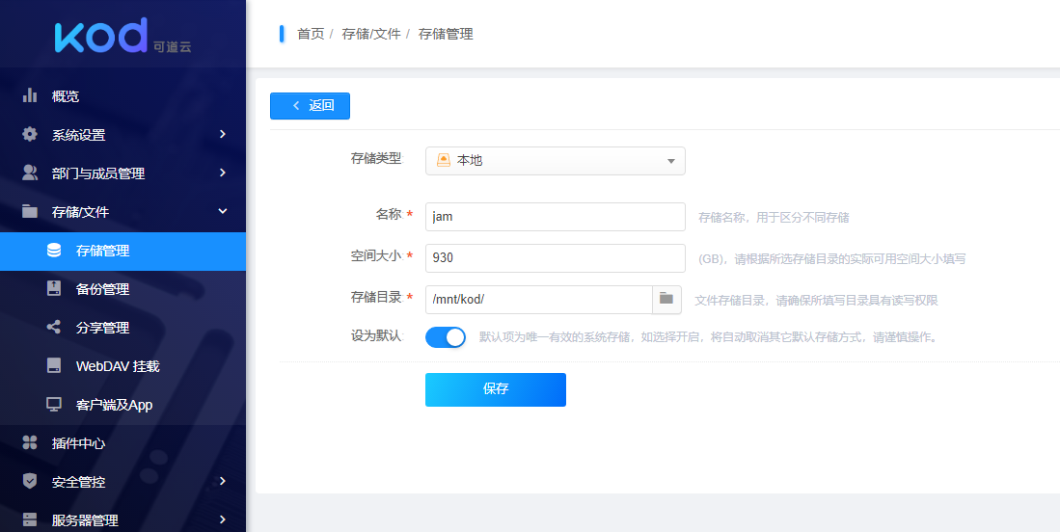1060x532 pixels.
Task: Click the share management icon
Action: pyautogui.click(x=54, y=328)
